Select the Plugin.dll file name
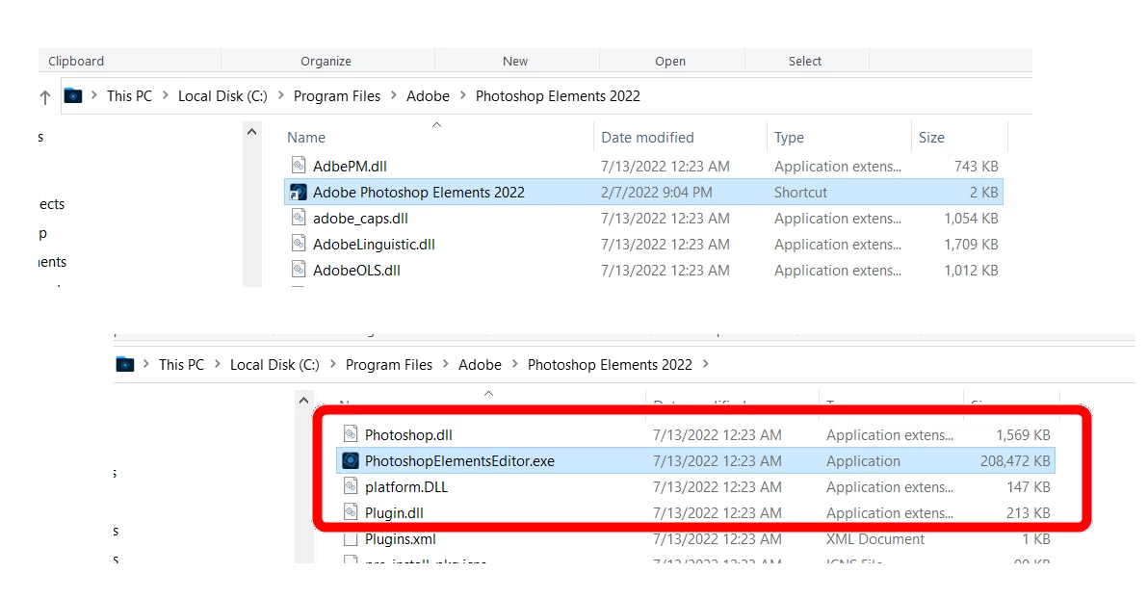Screen dimensions: 1148x599 pyautogui.click(x=394, y=513)
